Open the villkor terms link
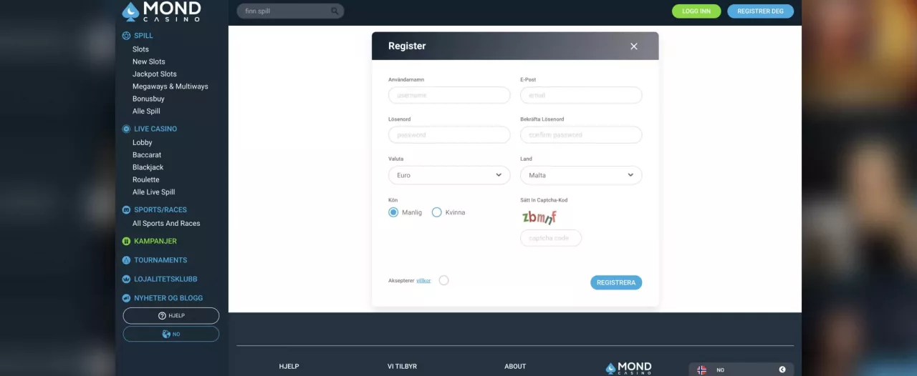This screenshot has width=917, height=376. tap(423, 281)
